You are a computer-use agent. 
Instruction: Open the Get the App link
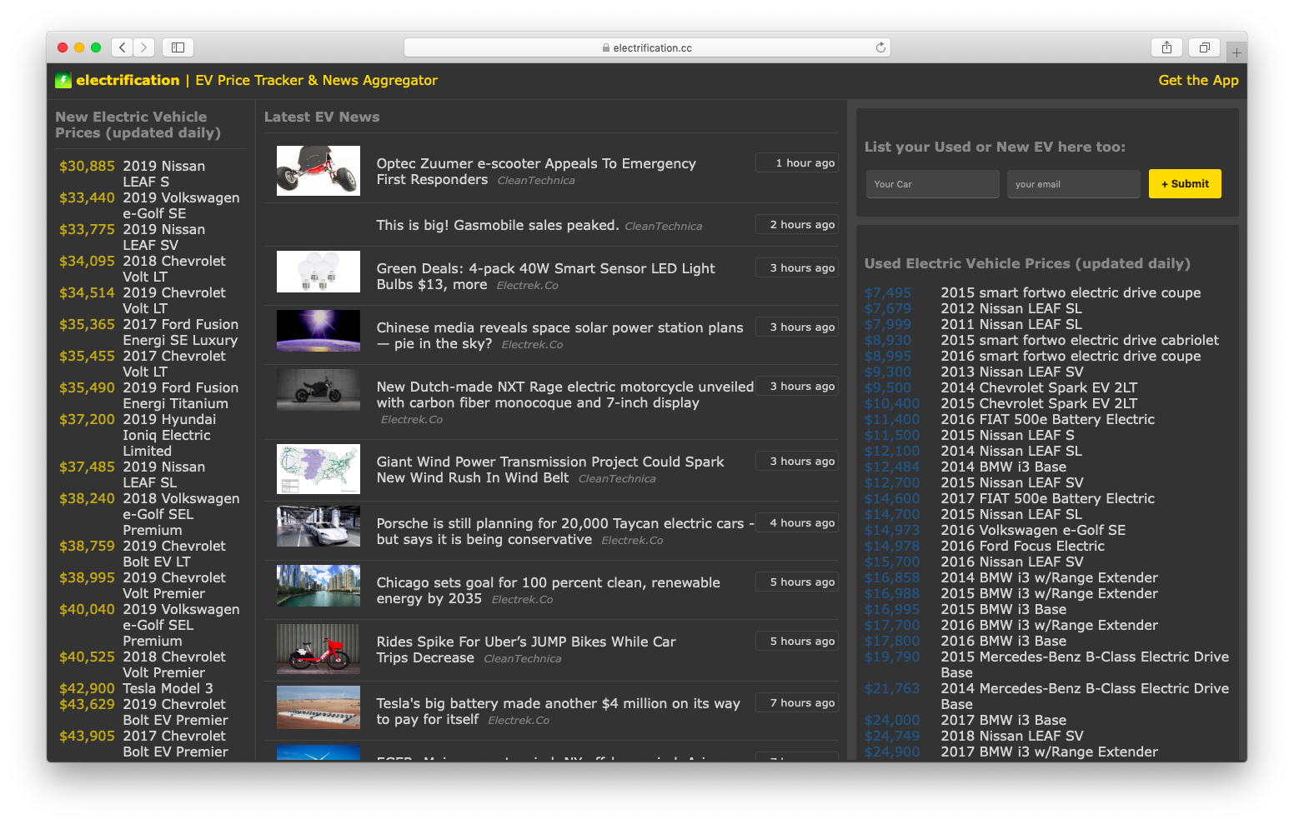(x=1198, y=80)
